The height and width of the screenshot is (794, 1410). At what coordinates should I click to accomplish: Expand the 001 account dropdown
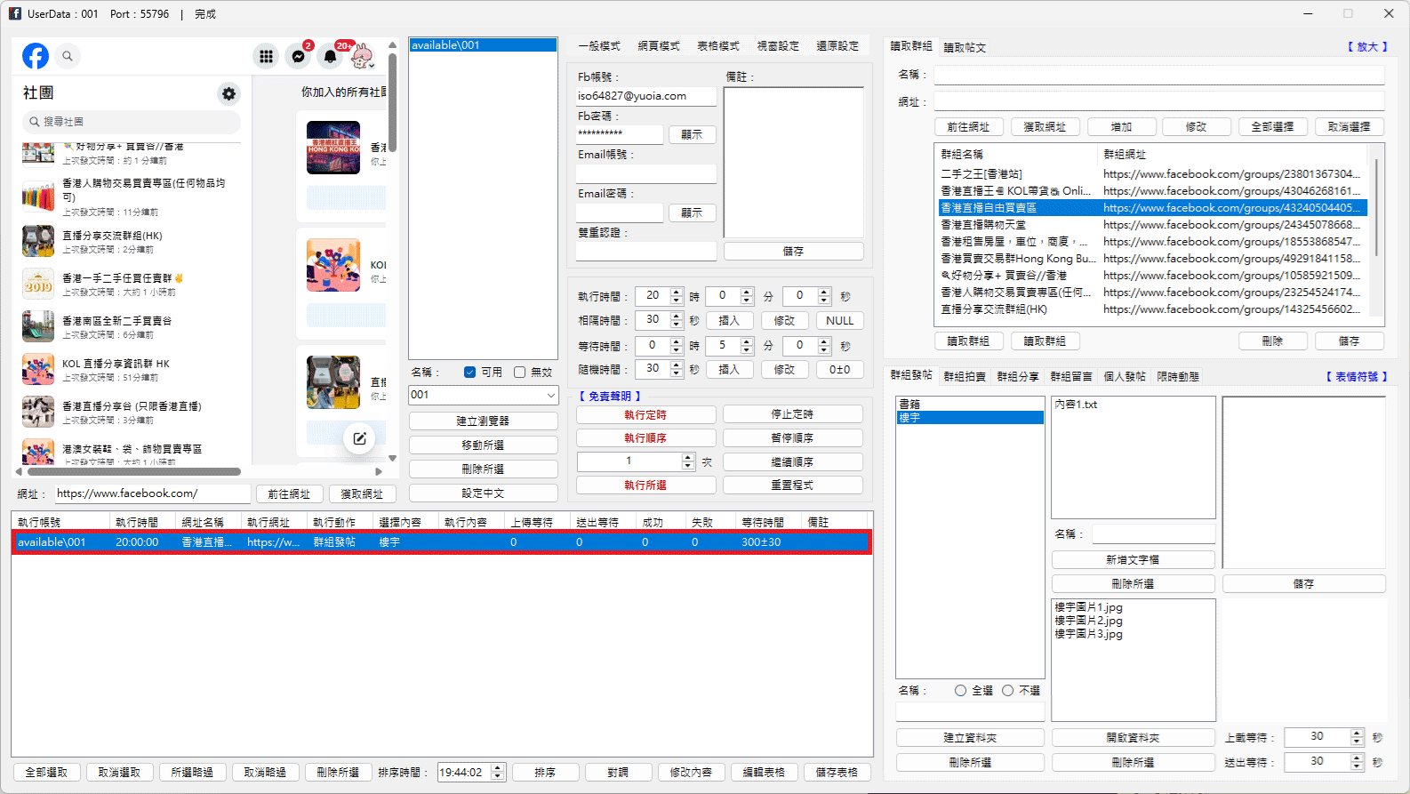(550, 395)
